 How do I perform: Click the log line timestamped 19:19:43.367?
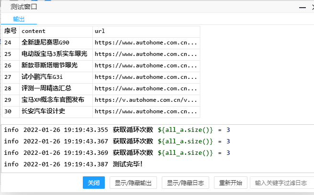coord(117,141)
